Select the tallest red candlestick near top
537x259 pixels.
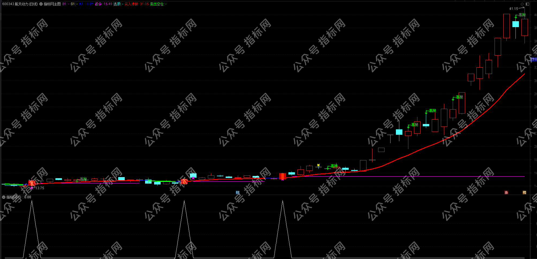pos(506,26)
